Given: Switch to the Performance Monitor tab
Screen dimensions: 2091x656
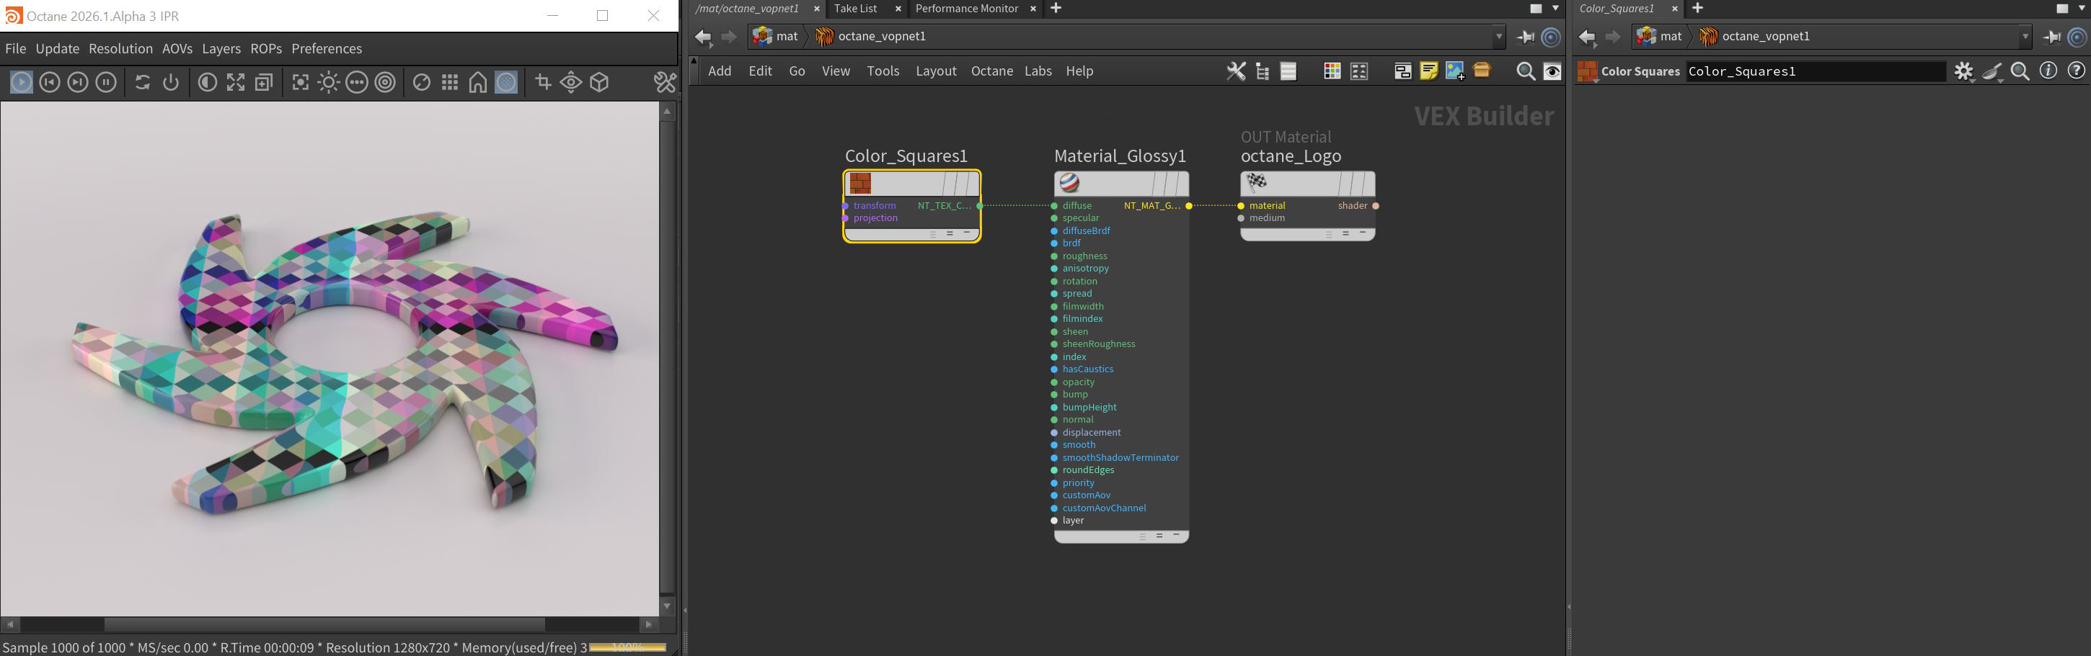Looking at the screenshot, I should 966,9.
